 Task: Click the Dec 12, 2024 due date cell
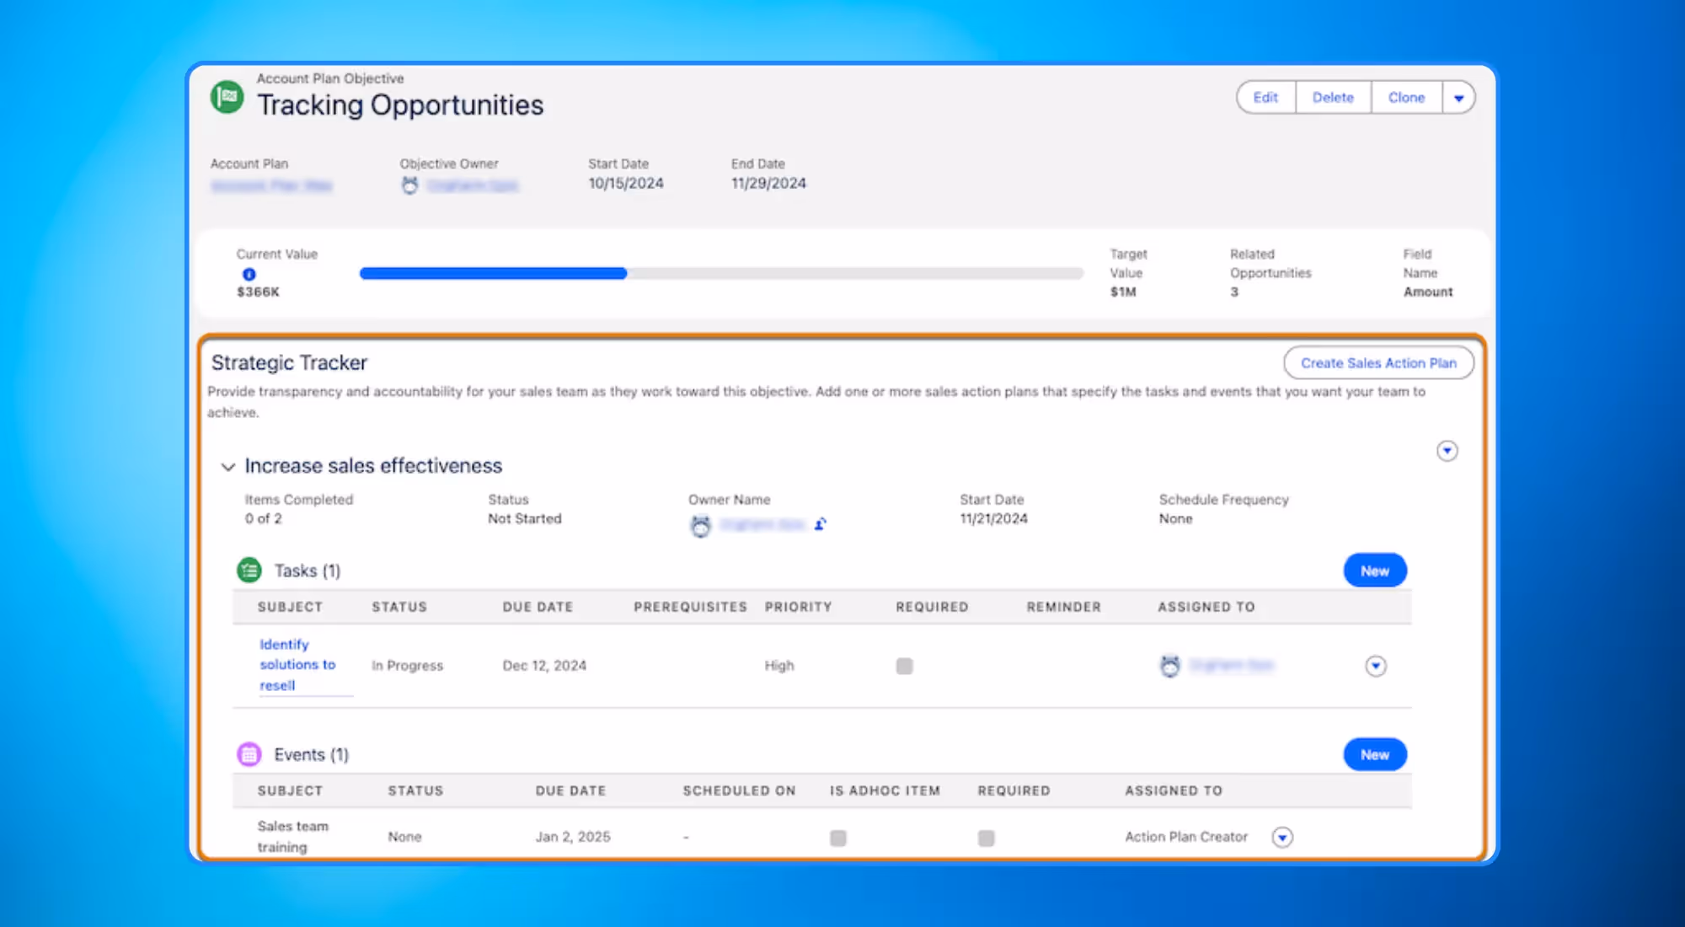544,666
